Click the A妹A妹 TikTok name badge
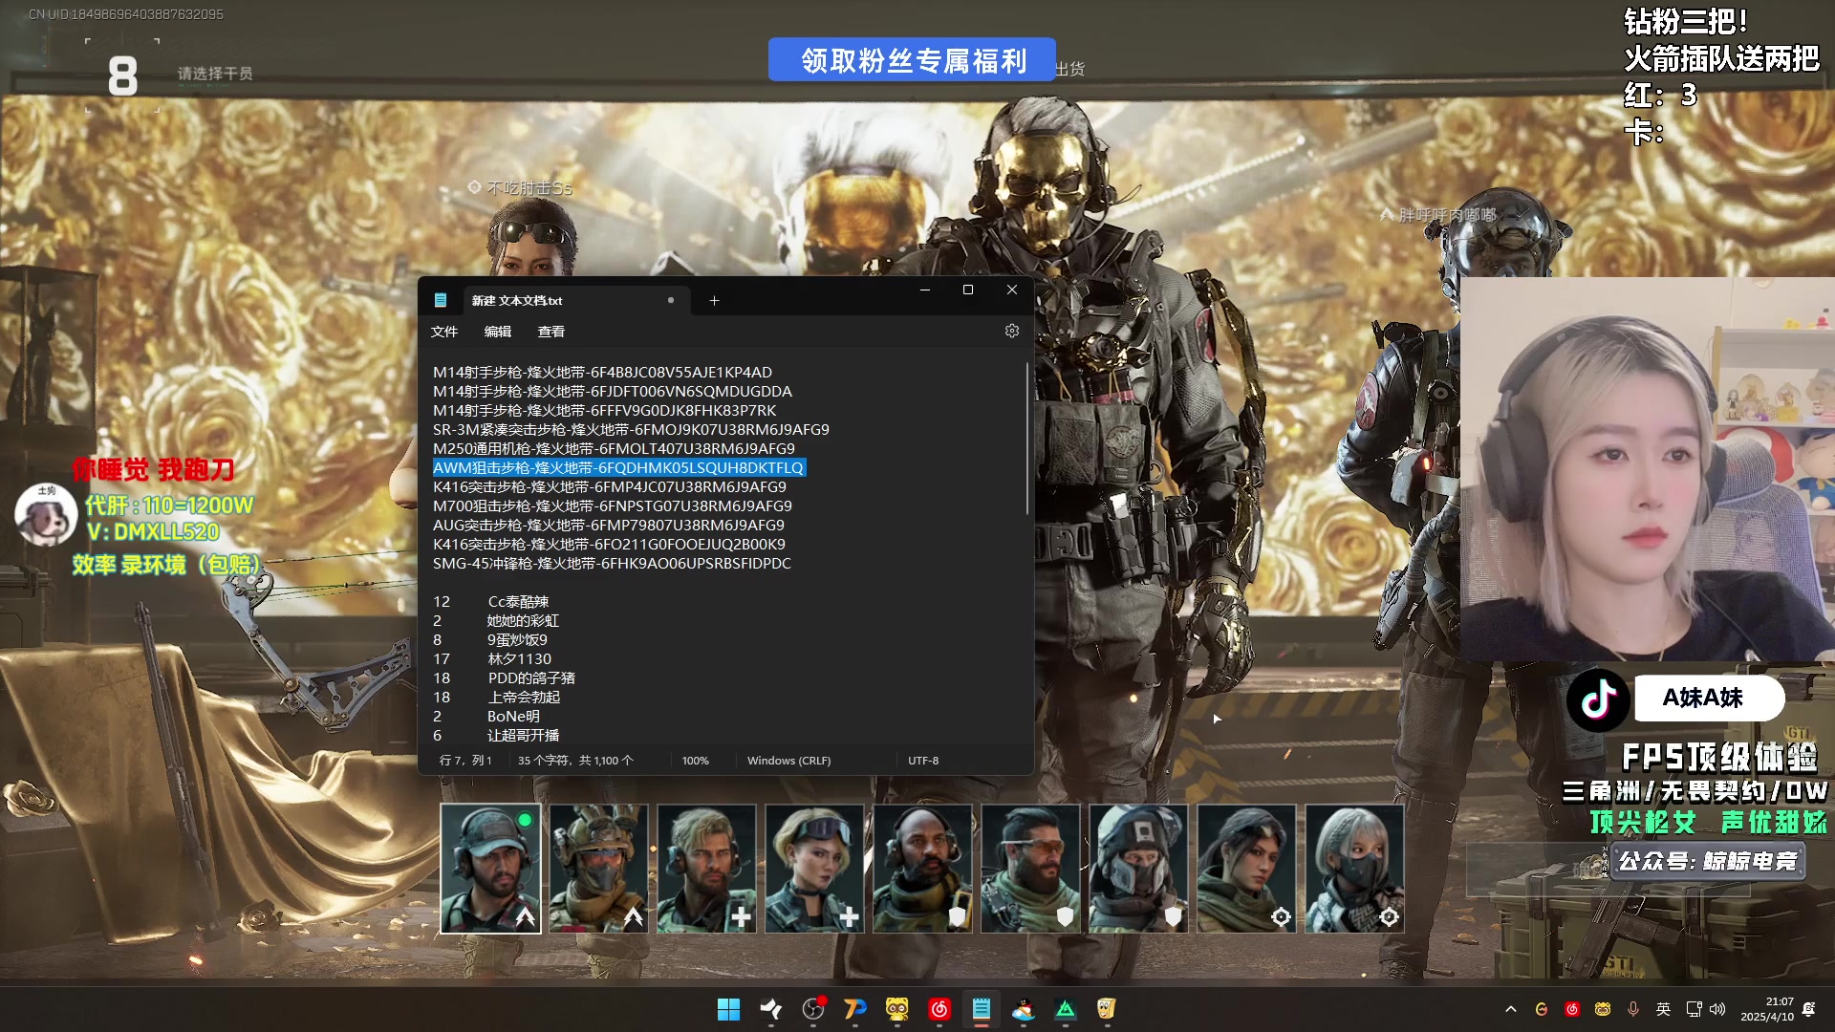Screen dimensions: 1835x1032 (x=1710, y=699)
